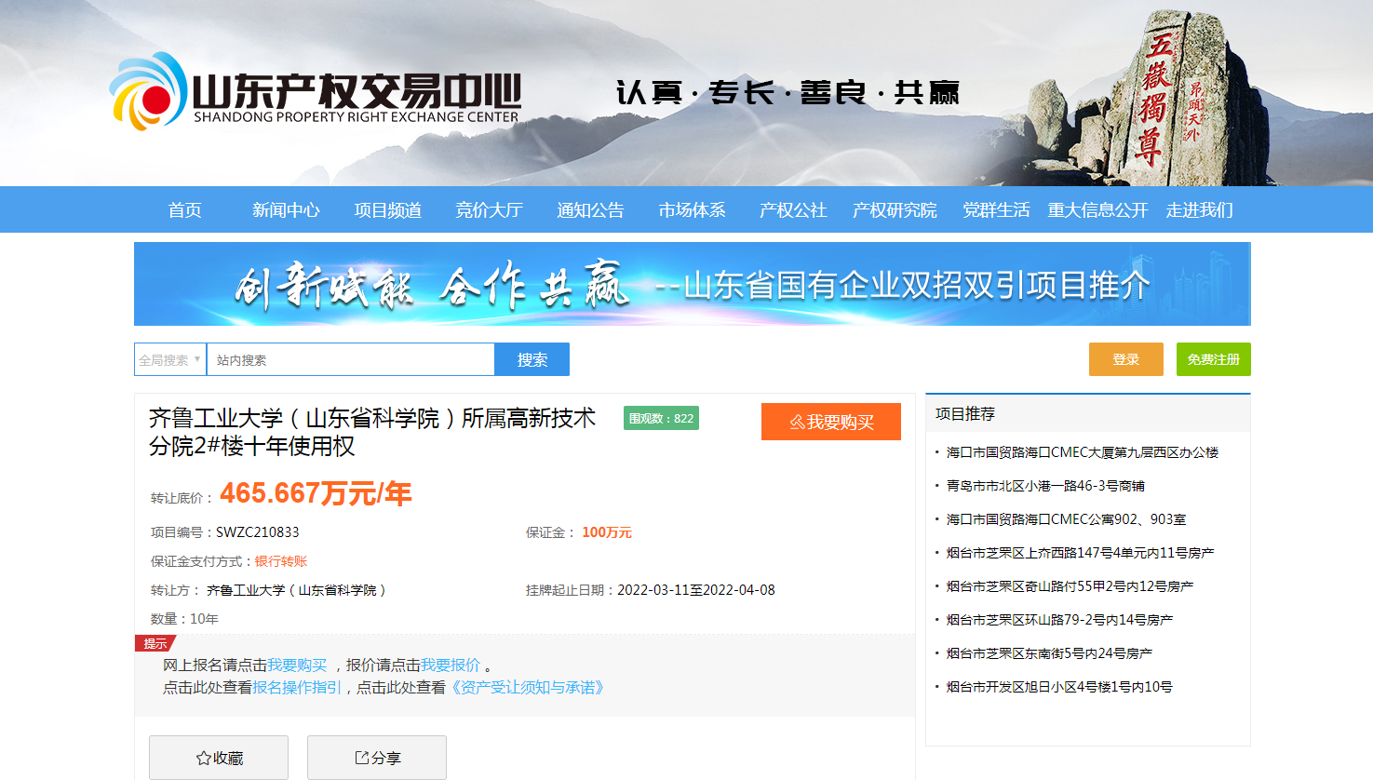Click the Shandong Property Exchange Center logo
This screenshot has width=1373, height=780.
click(x=315, y=91)
